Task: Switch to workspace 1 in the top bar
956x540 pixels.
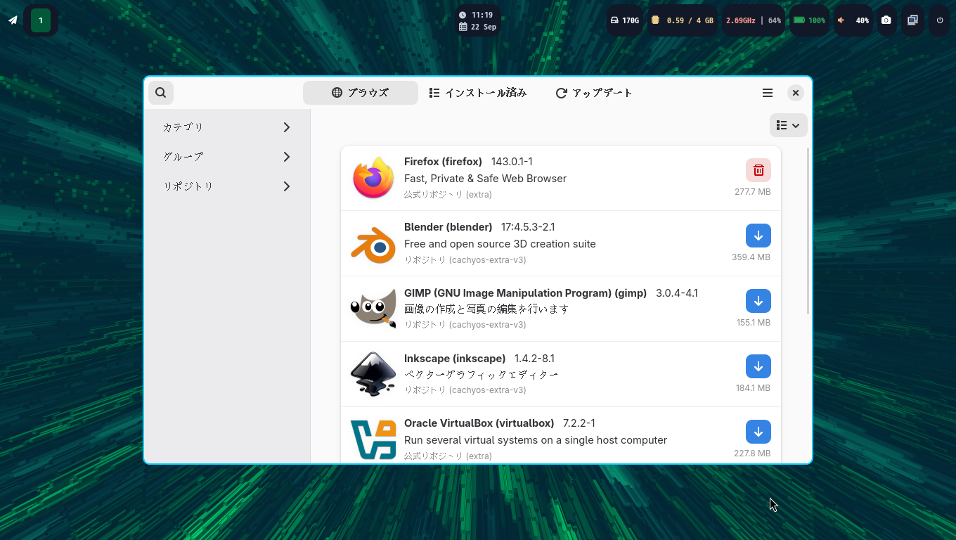Action: pos(41,20)
